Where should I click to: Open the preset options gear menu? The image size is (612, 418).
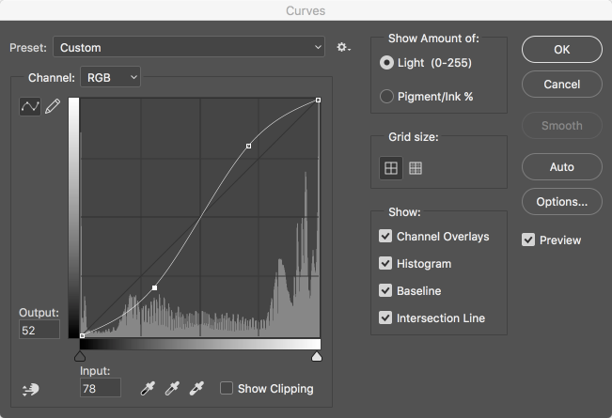tap(343, 48)
